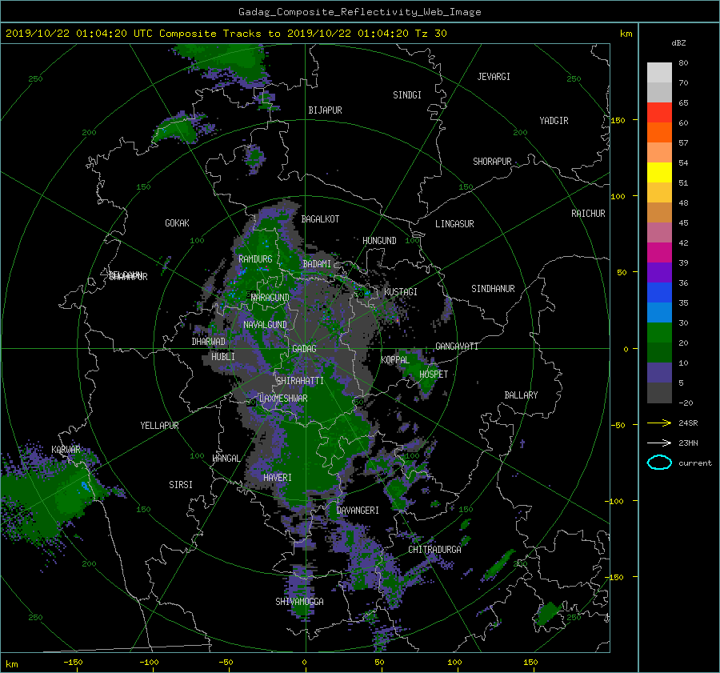Click the SINDHANUR city label
Image resolution: width=720 pixels, height=673 pixels.
(493, 289)
